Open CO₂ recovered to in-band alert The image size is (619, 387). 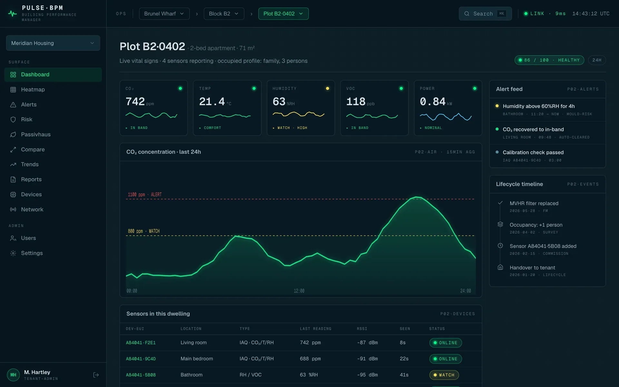click(x=547, y=133)
